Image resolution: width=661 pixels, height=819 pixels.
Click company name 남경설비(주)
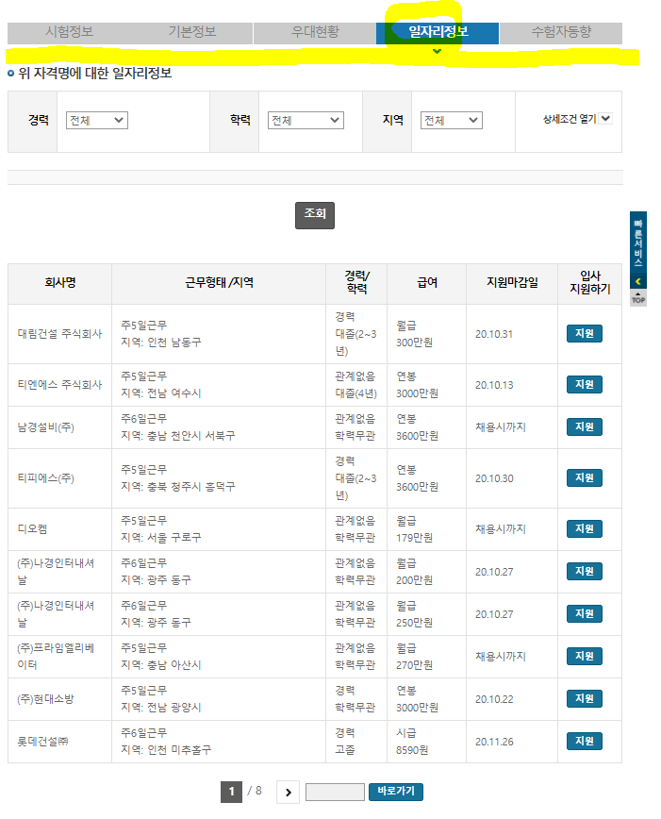pyautogui.click(x=46, y=427)
